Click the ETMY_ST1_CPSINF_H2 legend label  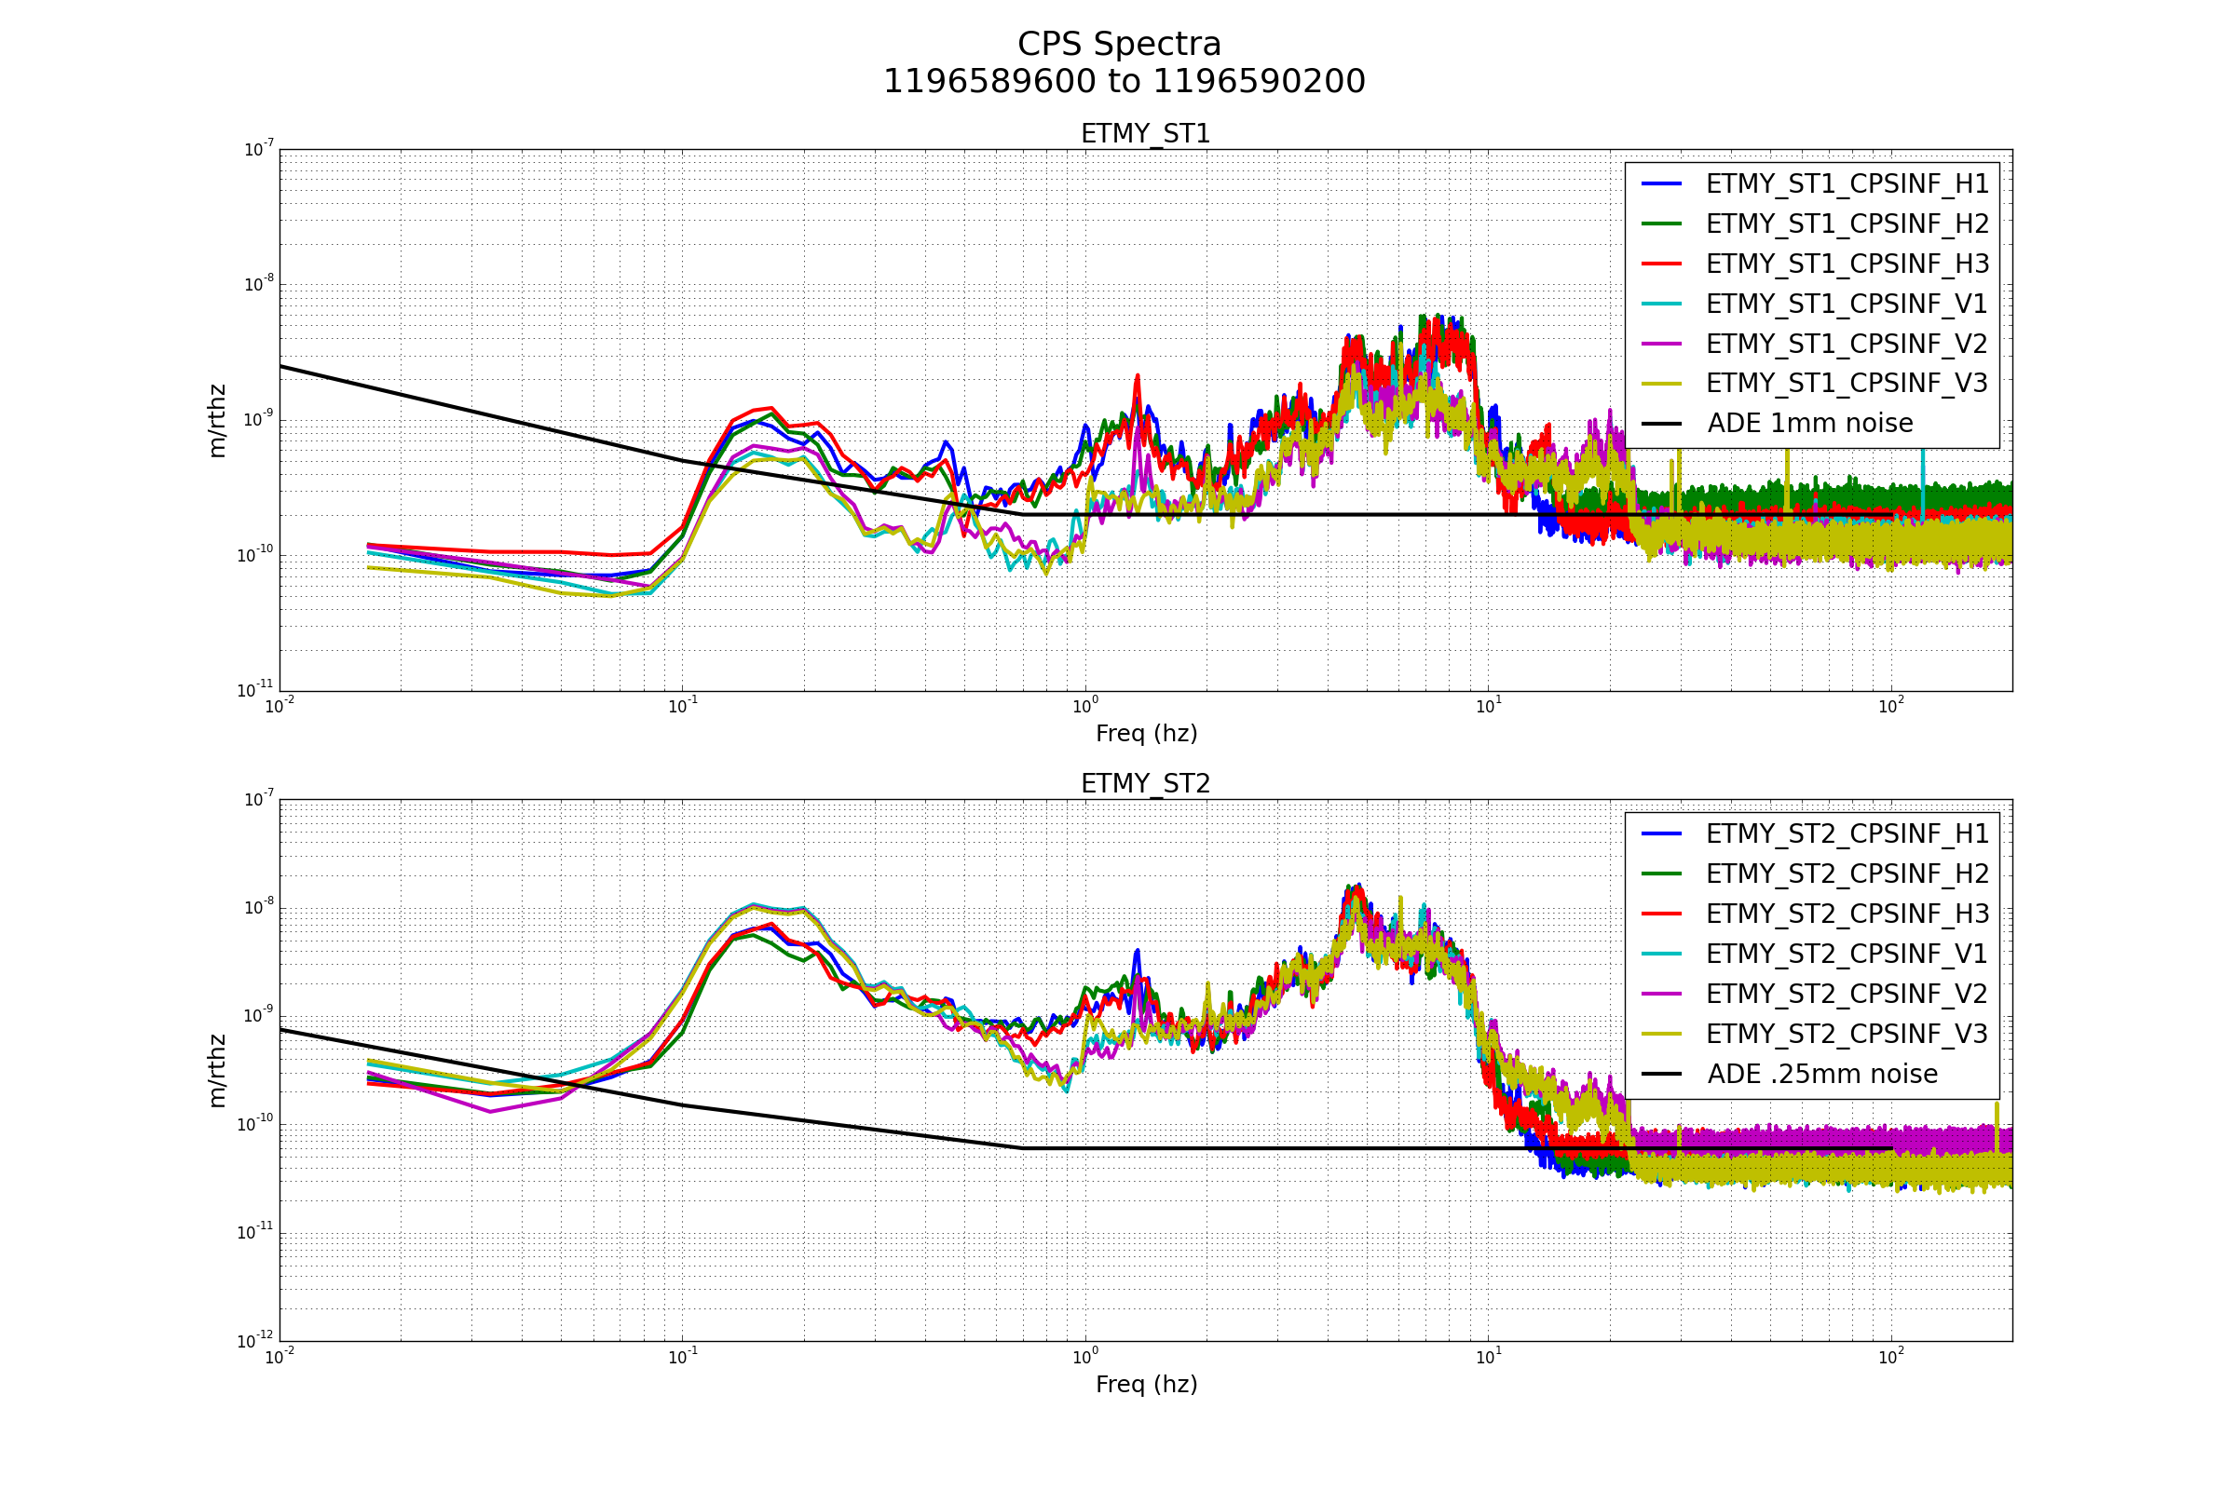point(1847,224)
